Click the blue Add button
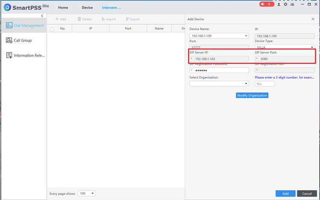Screen dimensions: 320x200 point(285,194)
